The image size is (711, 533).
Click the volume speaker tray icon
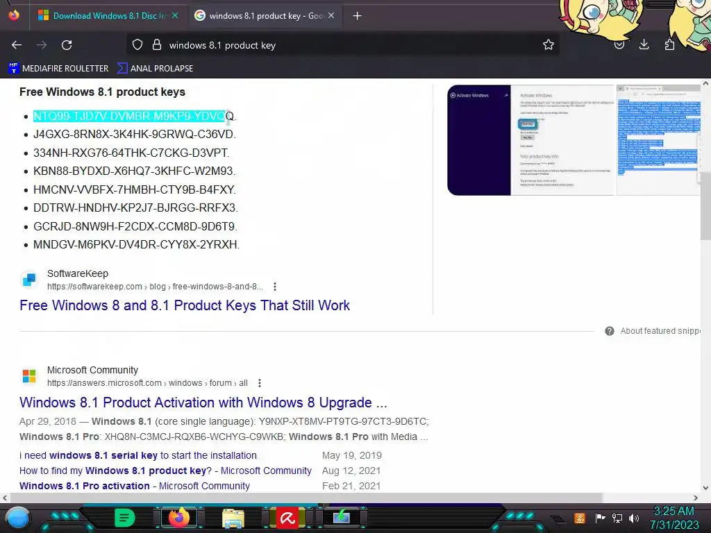[634, 518]
